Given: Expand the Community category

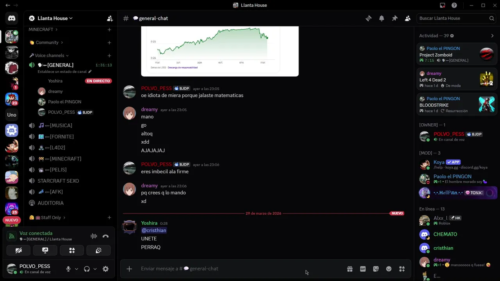Looking at the screenshot, I should [x=46, y=43].
